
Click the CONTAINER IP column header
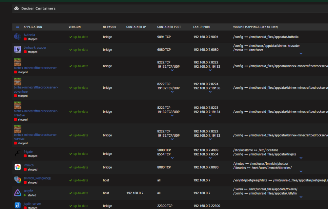pyautogui.click(x=136, y=27)
